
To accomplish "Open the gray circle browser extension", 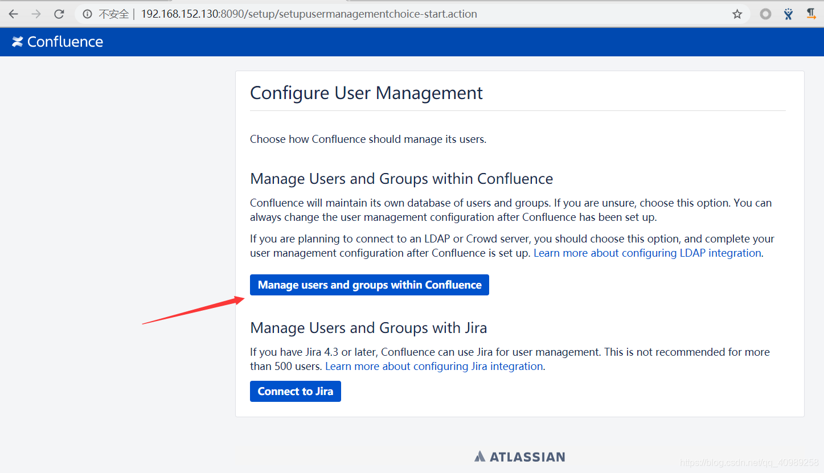I will point(766,14).
